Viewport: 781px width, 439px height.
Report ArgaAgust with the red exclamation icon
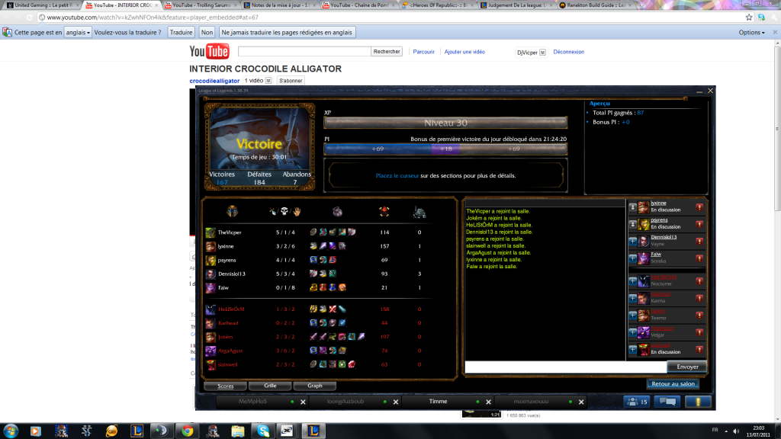pyautogui.click(x=699, y=332)
